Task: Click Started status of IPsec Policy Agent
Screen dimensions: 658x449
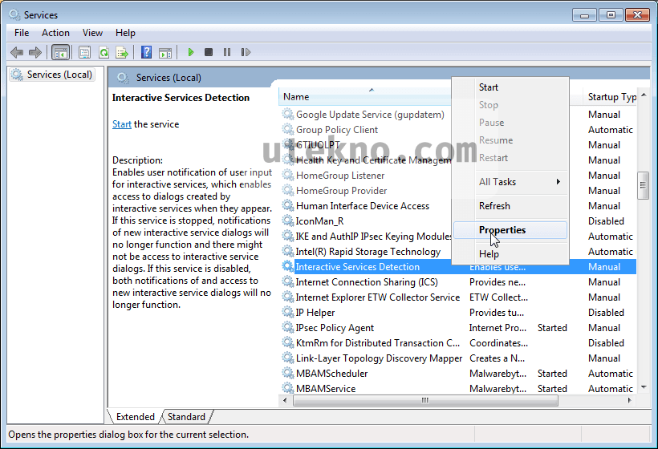Action: pyautogui.click(x=552, y=328)
